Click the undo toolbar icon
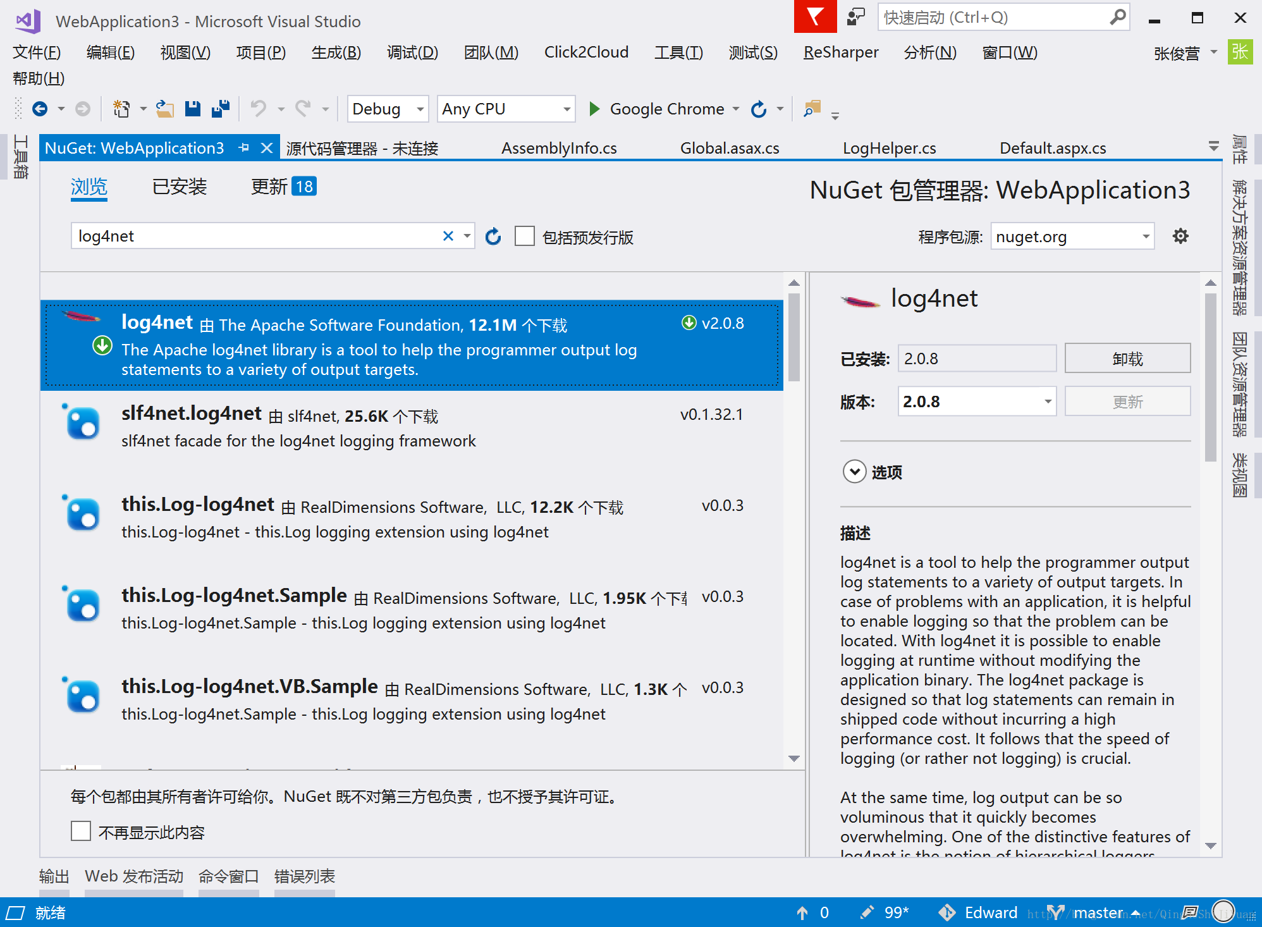The image size is (1262, 927). pyautogui.click(x=258, y=109)
